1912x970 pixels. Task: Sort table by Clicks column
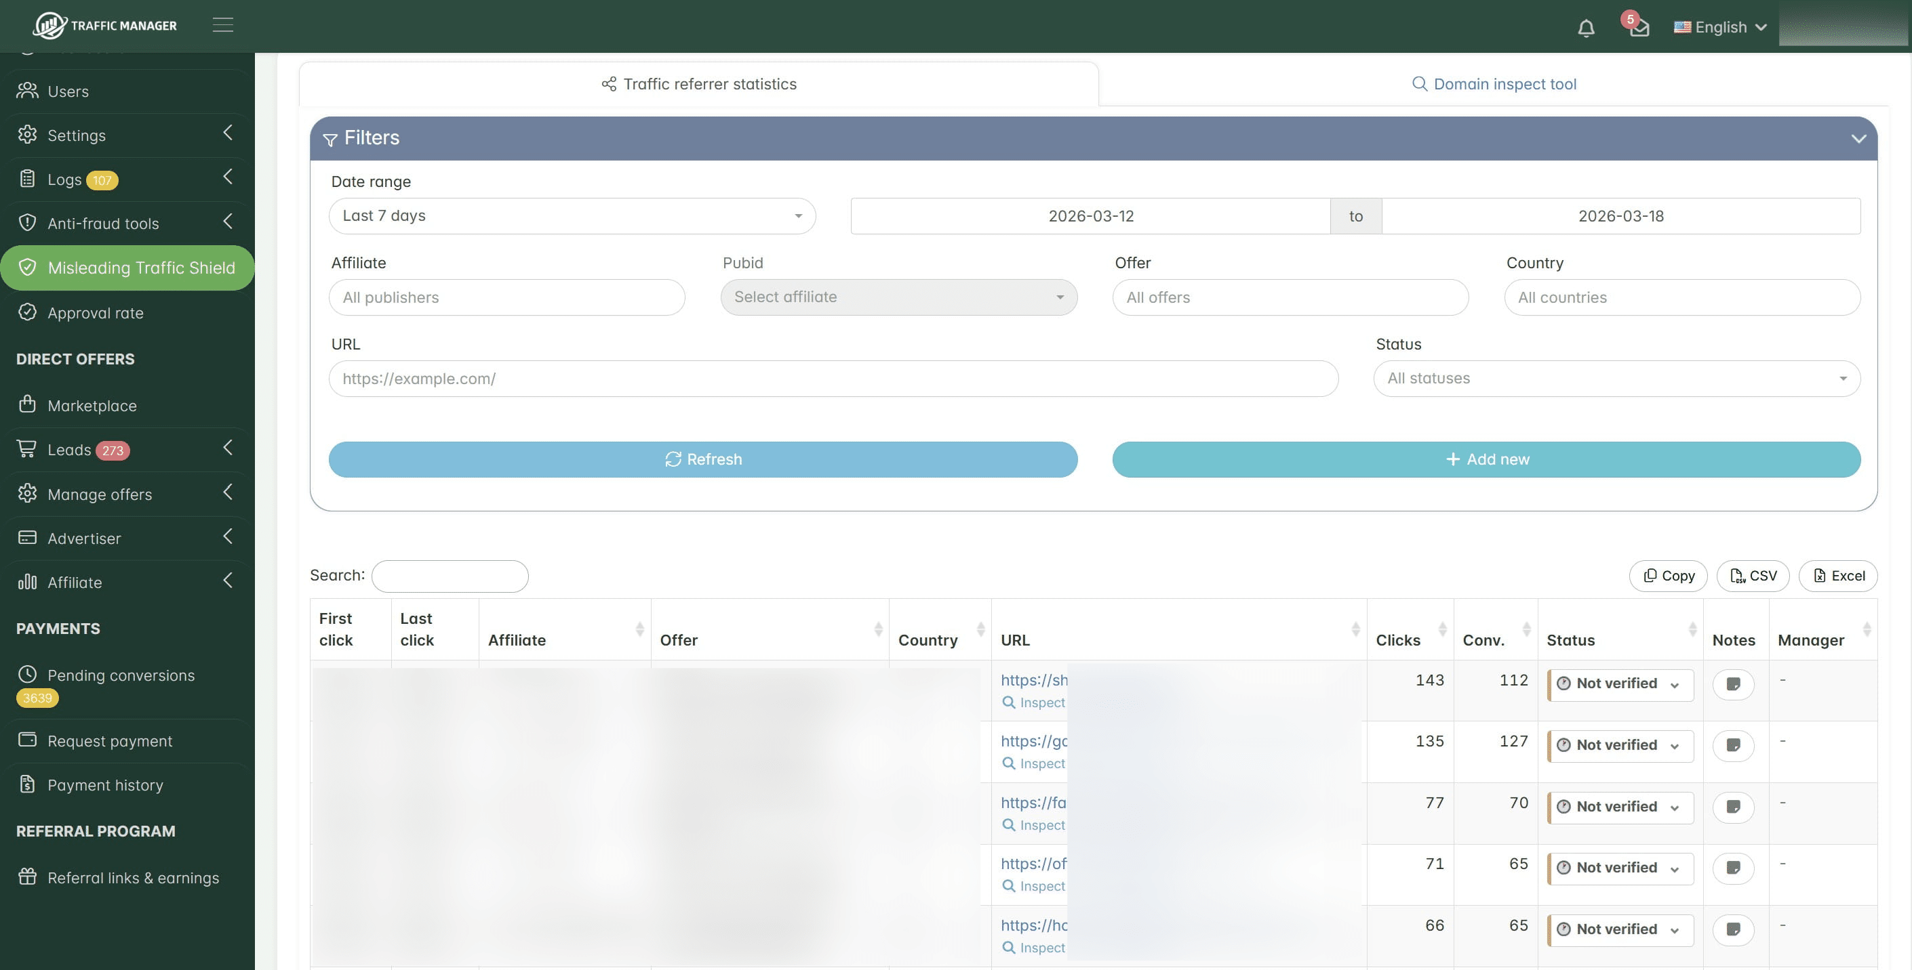coord(1410,629)
